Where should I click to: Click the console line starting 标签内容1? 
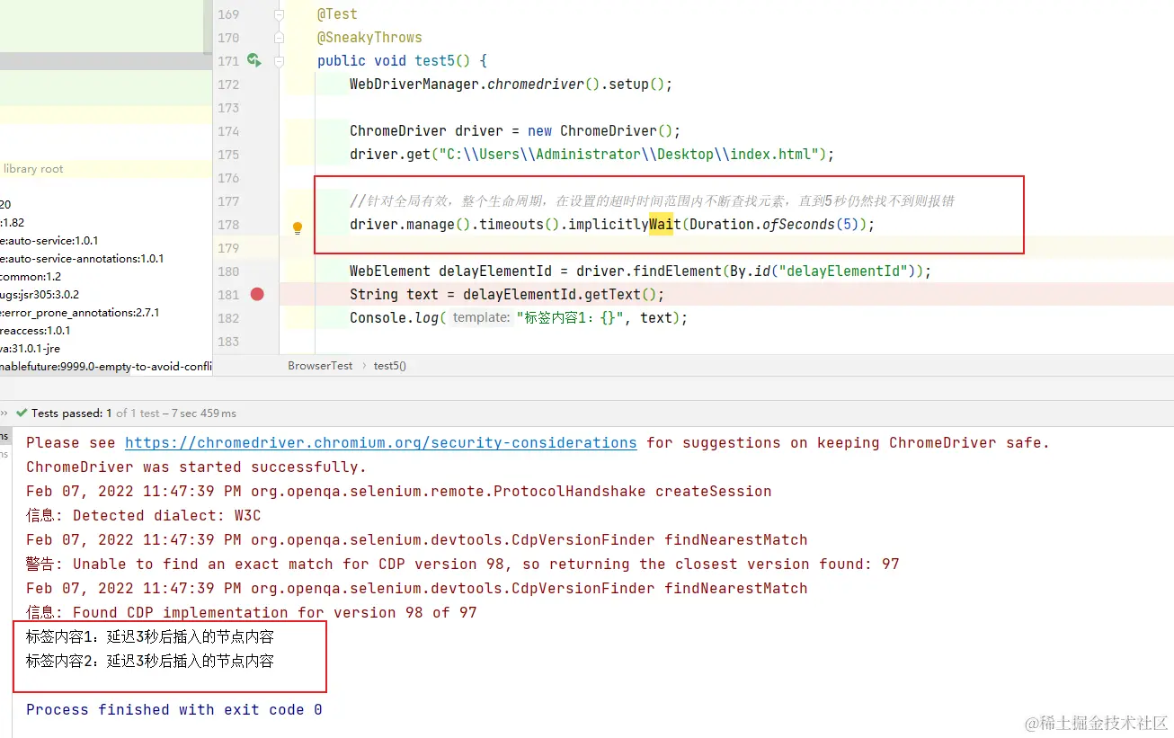[x=150, y=637]
